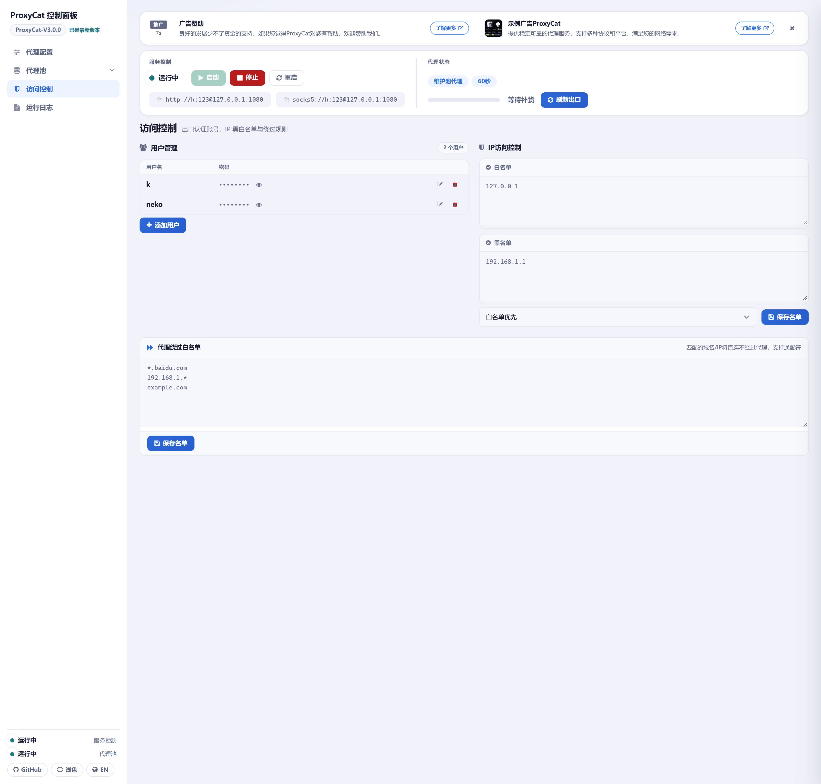This screenshot has height=784, width=821.
Task: Close the advertisement banner
Action: pyautogui.click(x=792, y=28)
